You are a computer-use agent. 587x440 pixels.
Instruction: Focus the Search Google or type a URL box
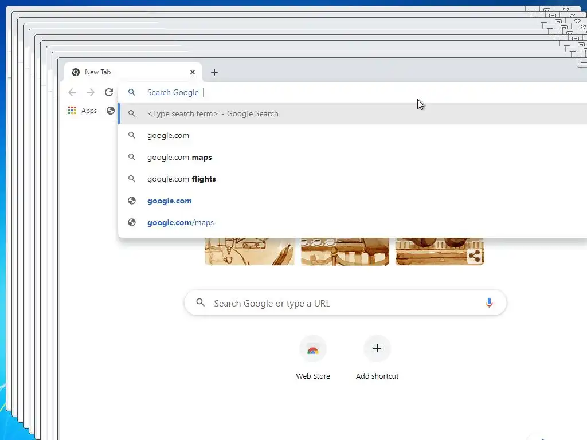coord(345,302)
